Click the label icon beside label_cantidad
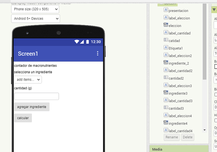Image resolution: width=217 pixels, height=152 pixels. [x=166, y=32]
